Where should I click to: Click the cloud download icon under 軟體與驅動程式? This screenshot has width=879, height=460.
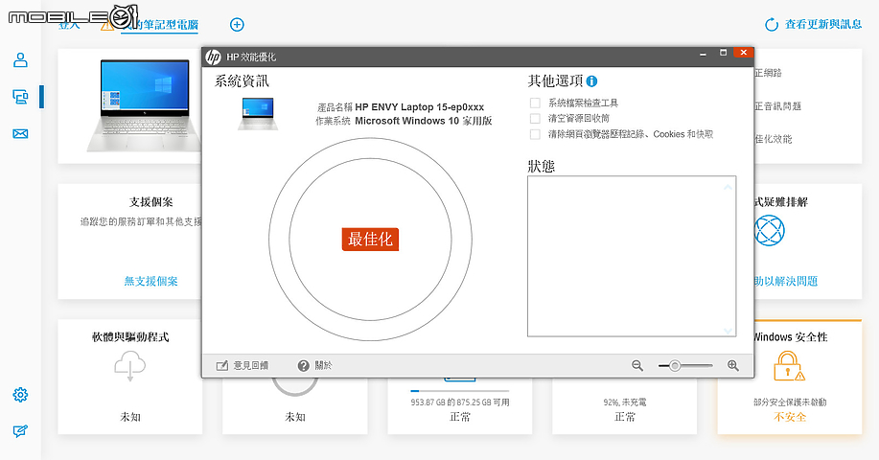130,365
